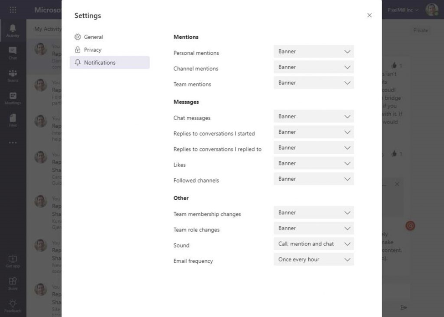The image size is (444, 317).
Task: Switch to Privacy settings tab
Action: pos(92,50)
